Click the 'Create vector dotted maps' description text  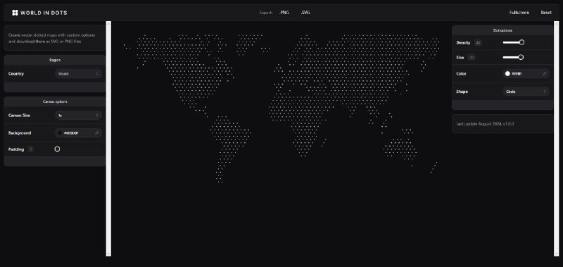[x=51, y=38]
